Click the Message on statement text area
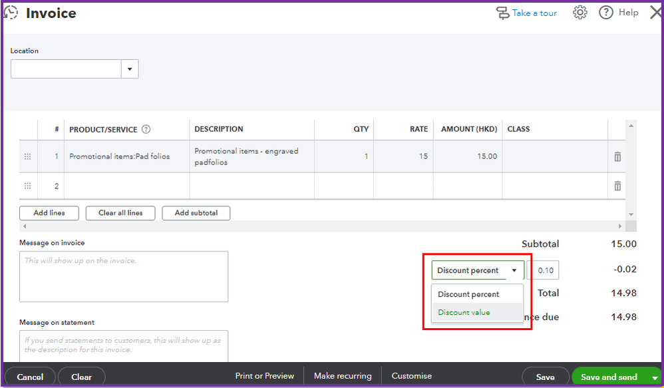 (x=124, y=346)
